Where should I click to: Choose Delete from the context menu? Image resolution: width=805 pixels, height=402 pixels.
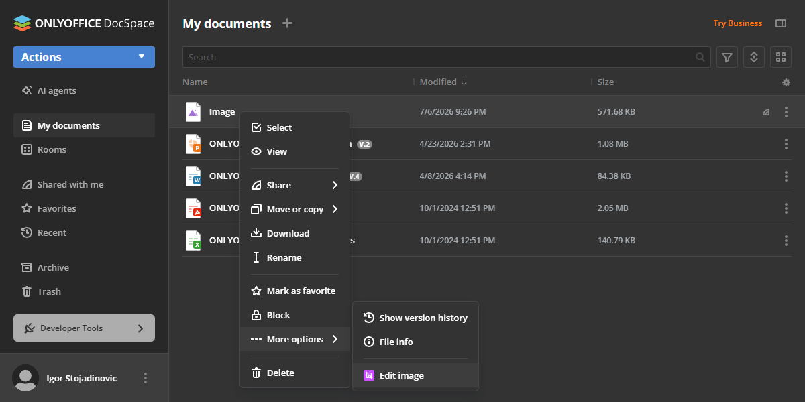(x=294, y=373)
